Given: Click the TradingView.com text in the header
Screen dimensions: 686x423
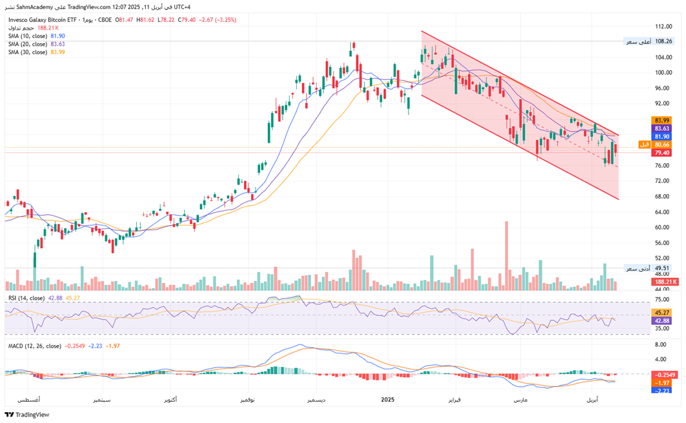Looking at the screenshot, I should coord(89,7).
